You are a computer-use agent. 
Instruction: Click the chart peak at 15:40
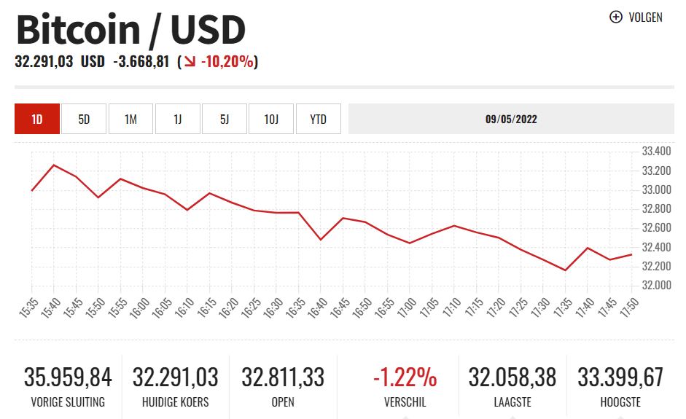pos(54,165)
